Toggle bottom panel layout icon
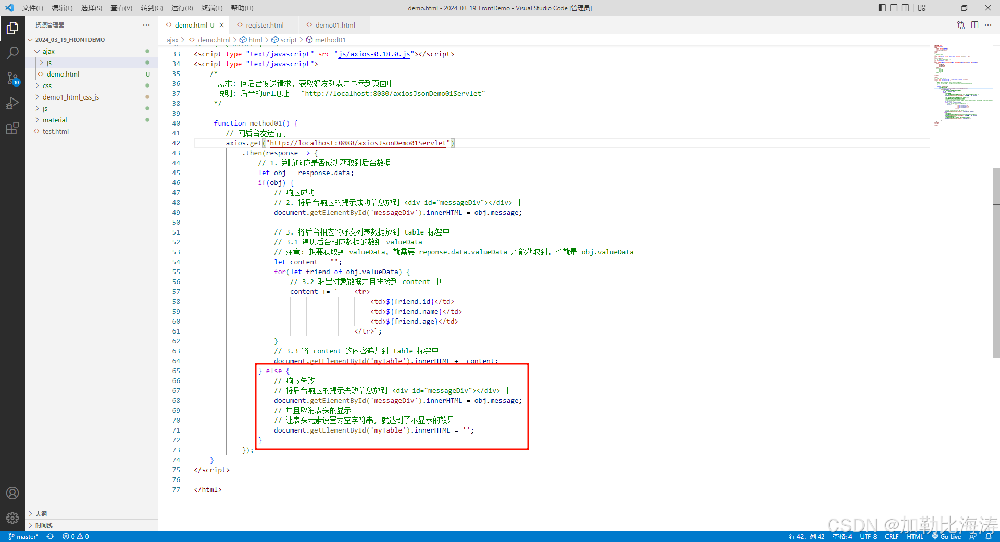The width and height of the screenshot is (1000, 542). [894, 8]
